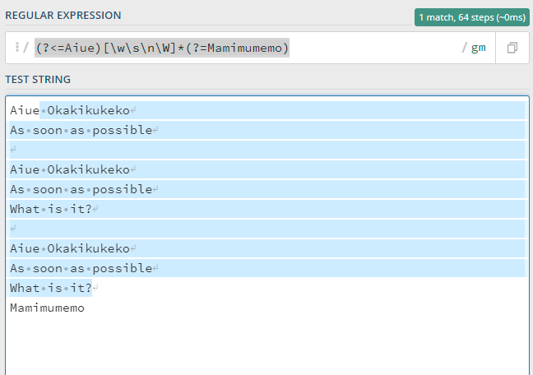Click inside the regular expression input field
This screenshot has height=375, width=533.
point(250,48)
